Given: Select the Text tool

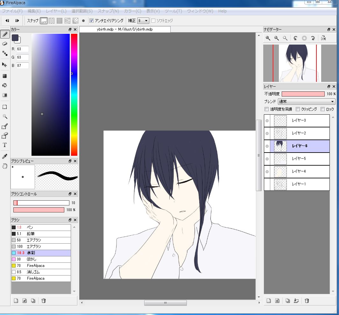Looking at the screenshot, I should (5, 145).
